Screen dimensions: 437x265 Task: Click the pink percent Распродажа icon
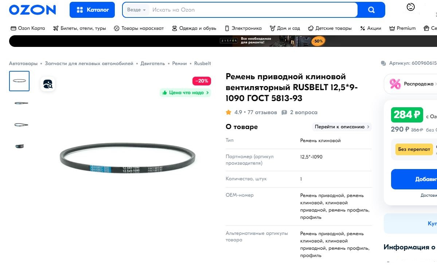[x=395, y=84]
